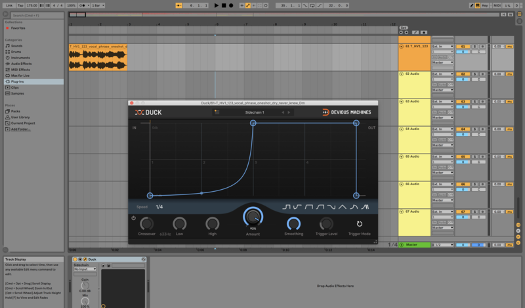Enable Automation Arm button in transport

tap(248, 5)
